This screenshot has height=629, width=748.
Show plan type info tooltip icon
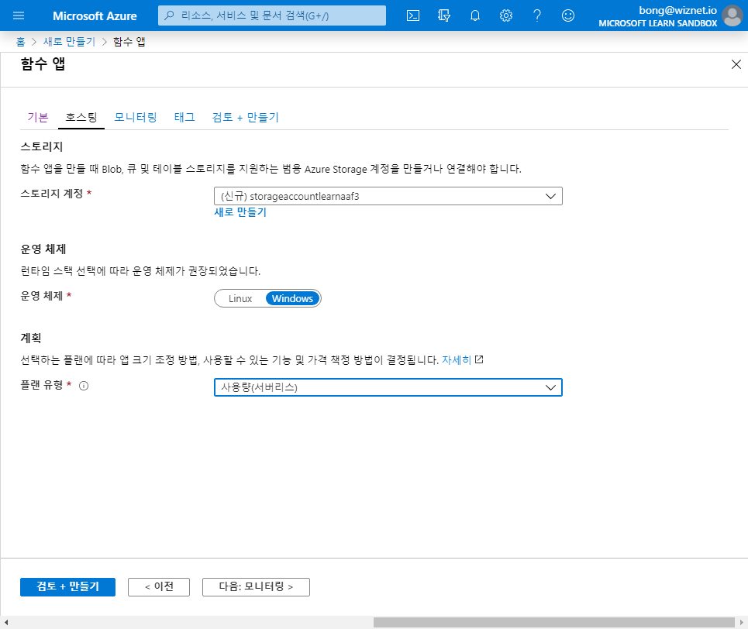(84, 386)
